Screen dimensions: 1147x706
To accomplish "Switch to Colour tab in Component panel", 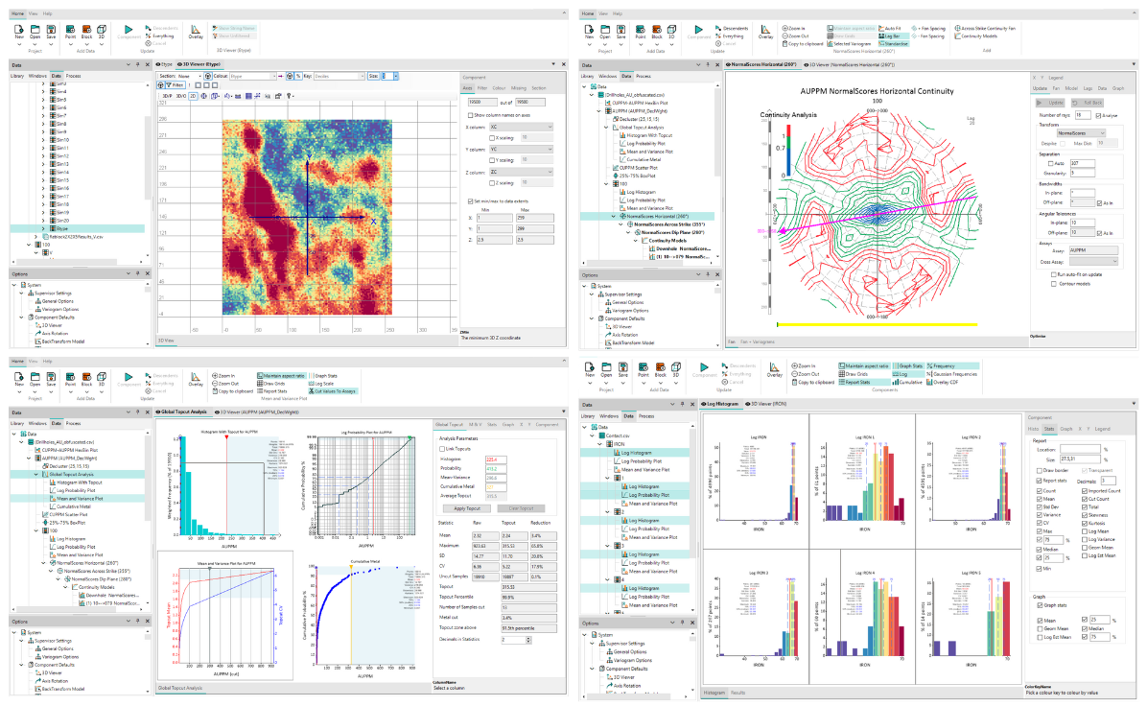I will tap(499, 88).
